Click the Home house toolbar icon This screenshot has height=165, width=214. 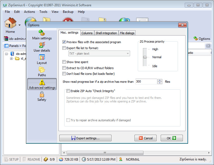pyautogui.click(x=10, y=23)
